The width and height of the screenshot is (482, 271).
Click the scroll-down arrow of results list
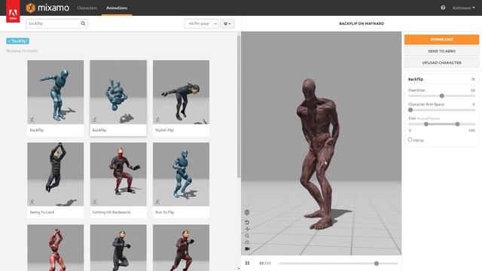[239, 269]
